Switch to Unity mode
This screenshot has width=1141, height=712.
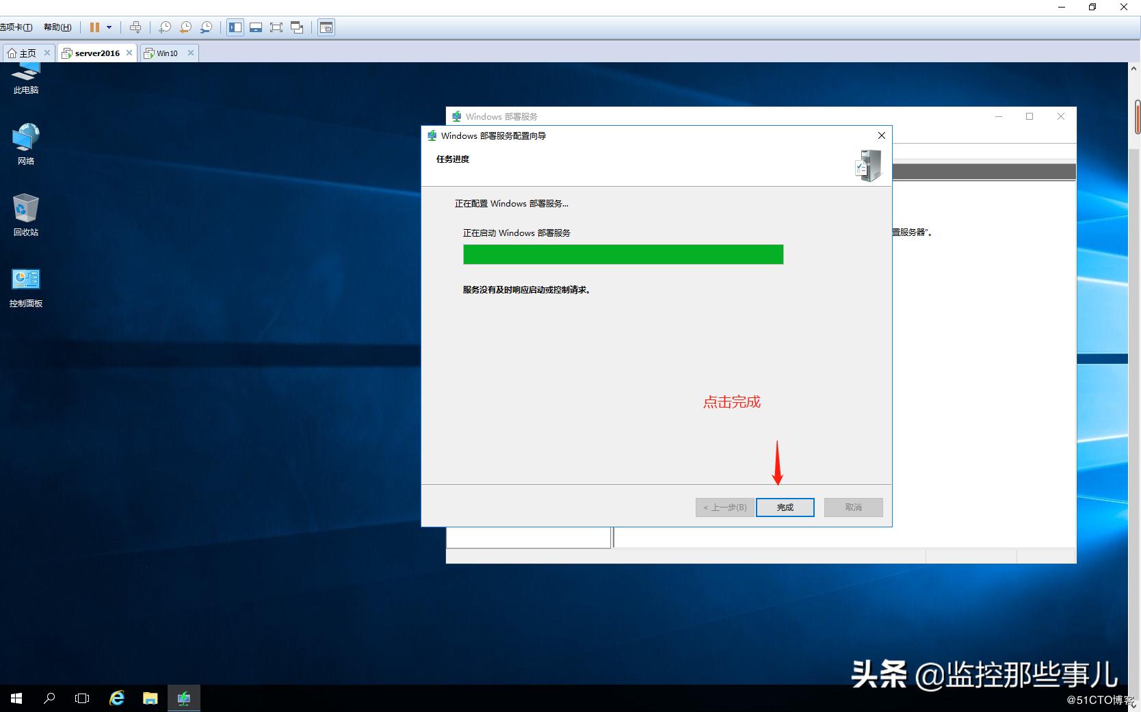(296, 27)
